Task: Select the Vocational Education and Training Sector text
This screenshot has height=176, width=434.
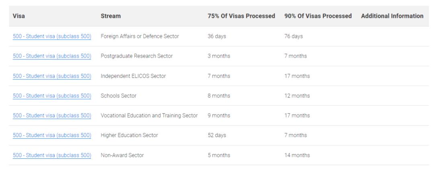Action: pyautogui.click(x=149, y=115)
